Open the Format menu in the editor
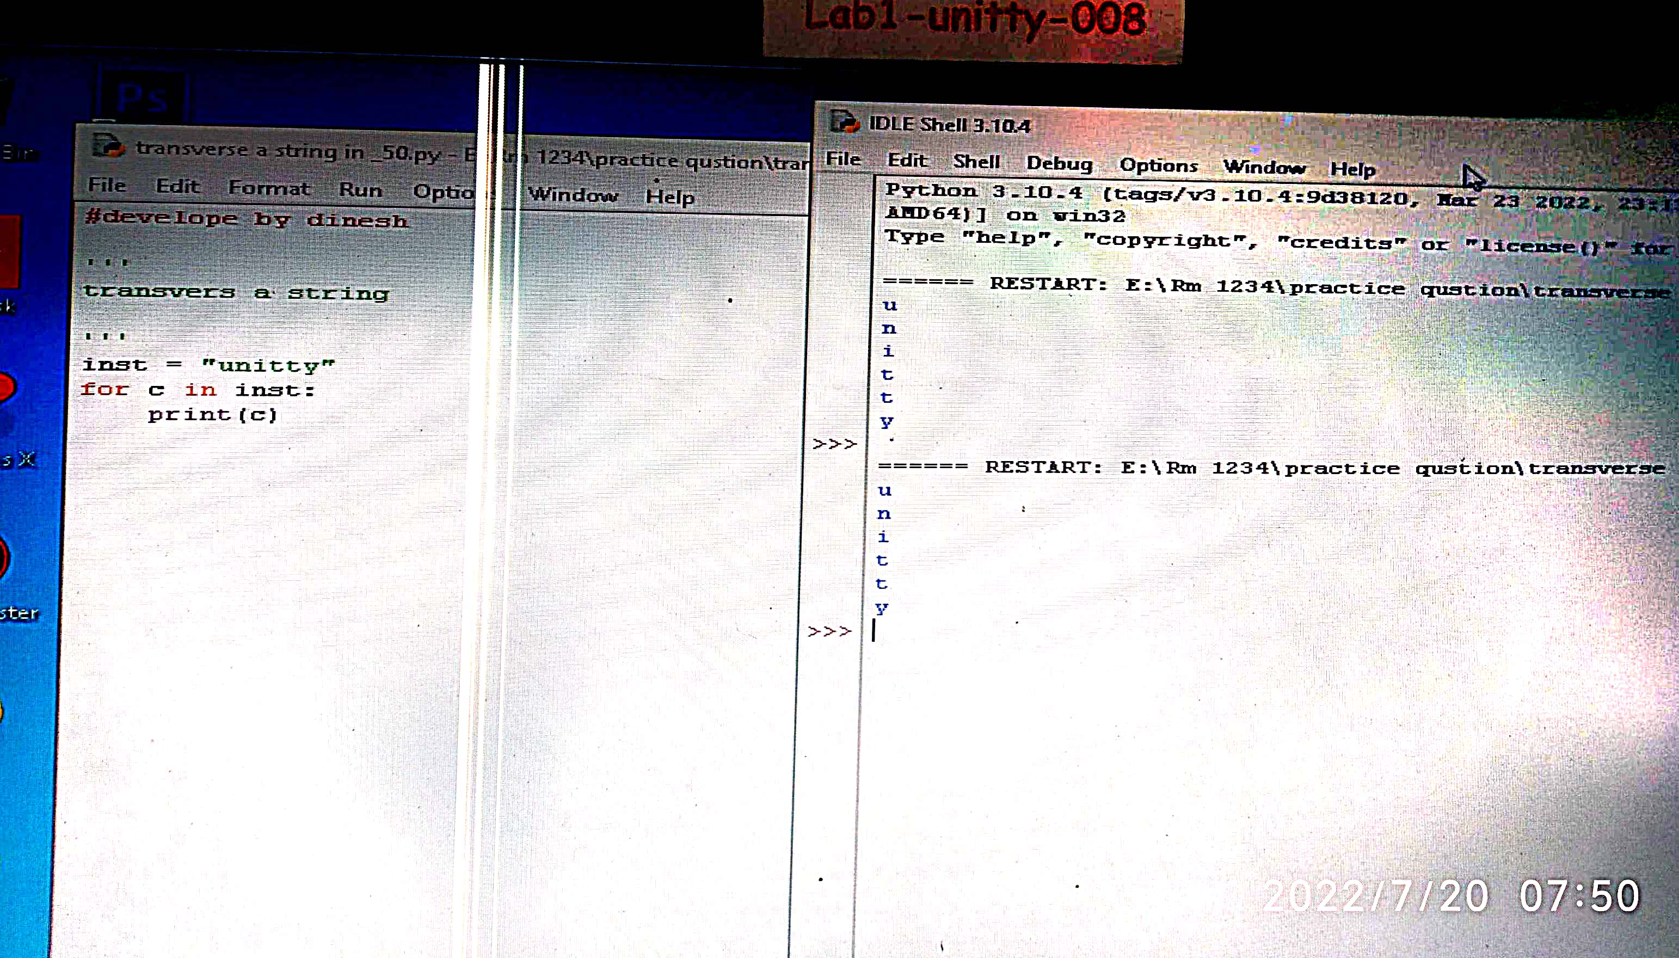 click(269, 188)
